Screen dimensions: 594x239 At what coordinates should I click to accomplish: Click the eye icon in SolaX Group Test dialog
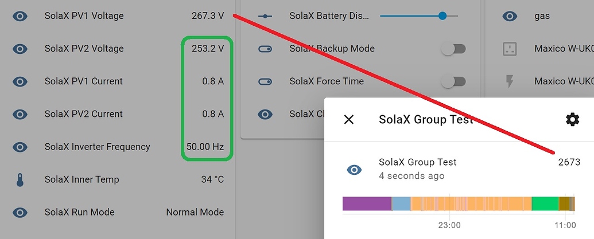pyautogui.click(x=354, y=169)
